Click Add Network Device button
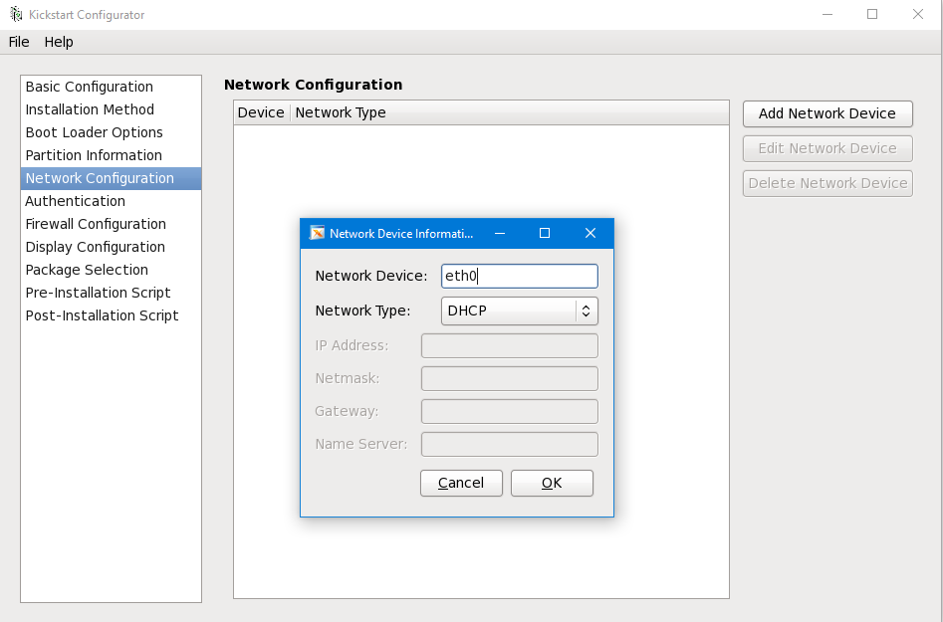943x622 pixels. click(826, 113)
